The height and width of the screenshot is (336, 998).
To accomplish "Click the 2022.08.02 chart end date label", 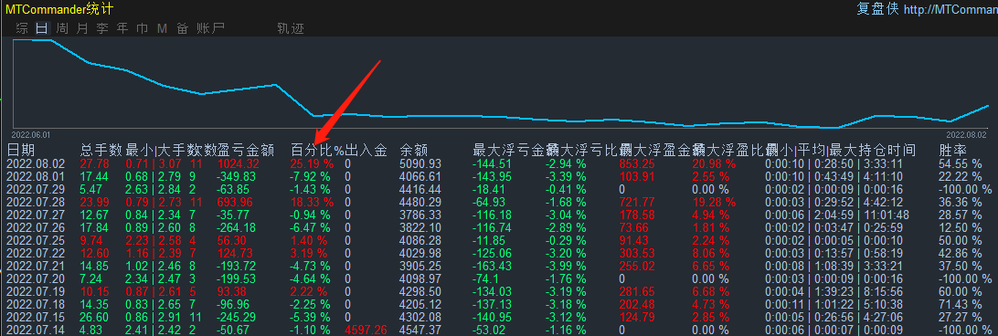I will pyautogui.click(x=965, y=135).
